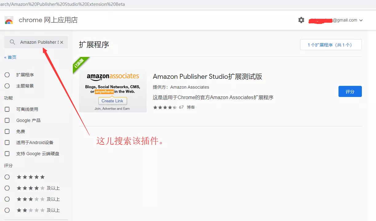Viewport: 376px width, 221px height.
Task: Click the address bar URL text
Action: pos(62,4)
